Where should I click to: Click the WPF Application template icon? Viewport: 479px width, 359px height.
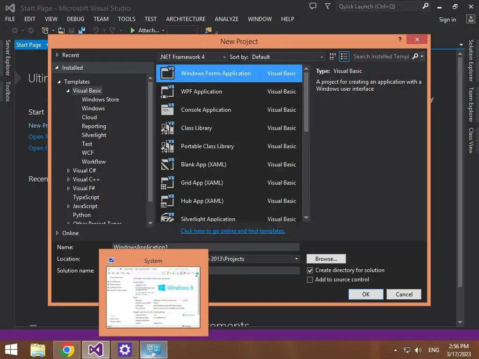click(x=167, y=92)
